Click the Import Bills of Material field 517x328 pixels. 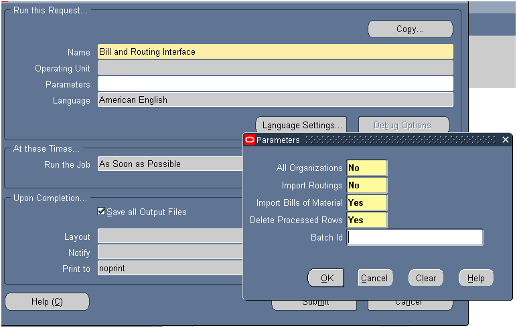click(366, 202)
